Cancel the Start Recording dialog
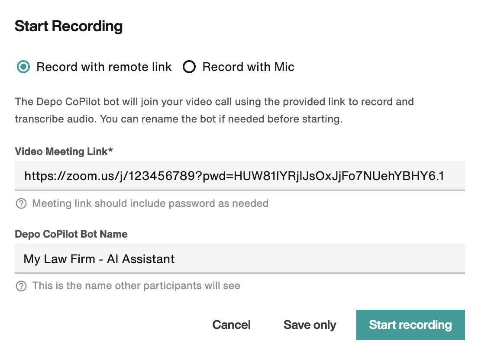 (231, 325)
